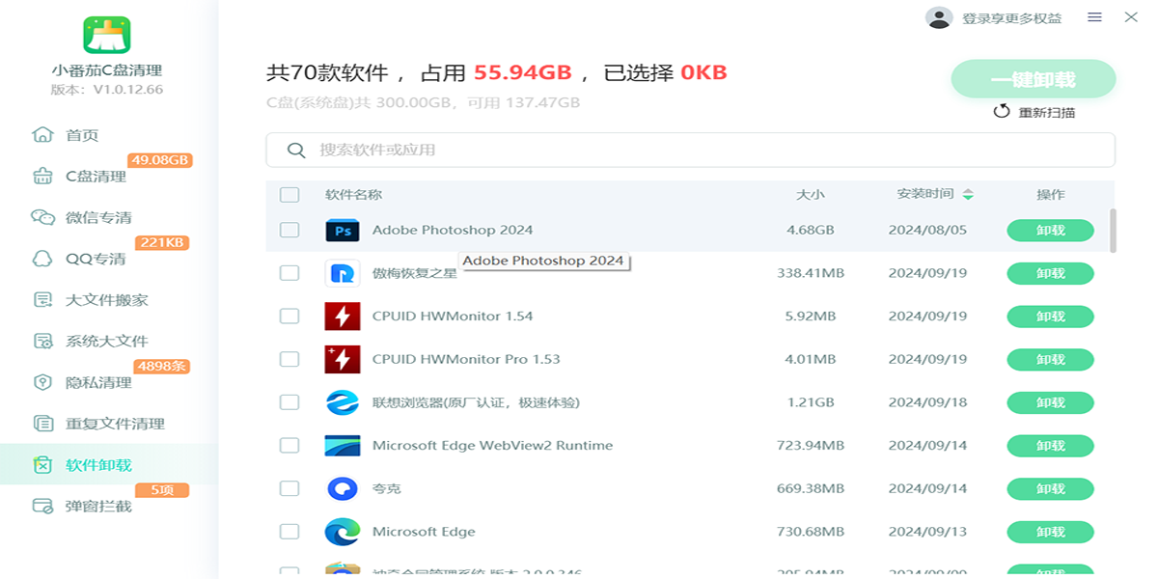Sort by install time (安装时间) arrows

click(968, 195)
